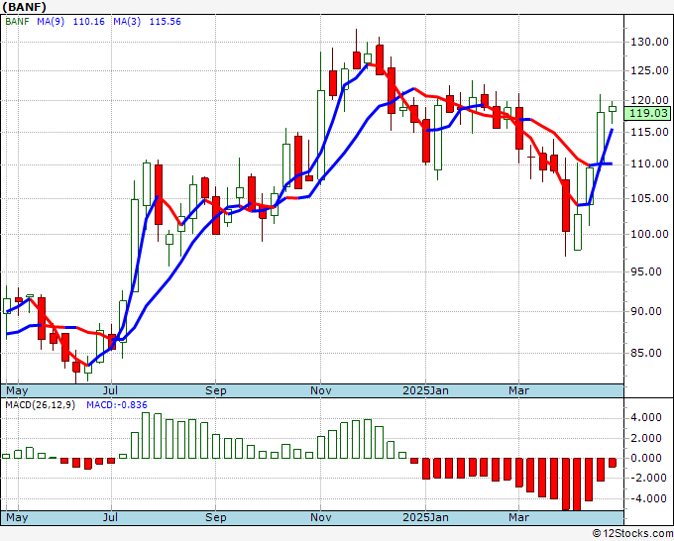The height and width of the screenshot is (541, 674).
Task: Click the MACD:-0.836 value readout
Action: (x=117, y=405)
